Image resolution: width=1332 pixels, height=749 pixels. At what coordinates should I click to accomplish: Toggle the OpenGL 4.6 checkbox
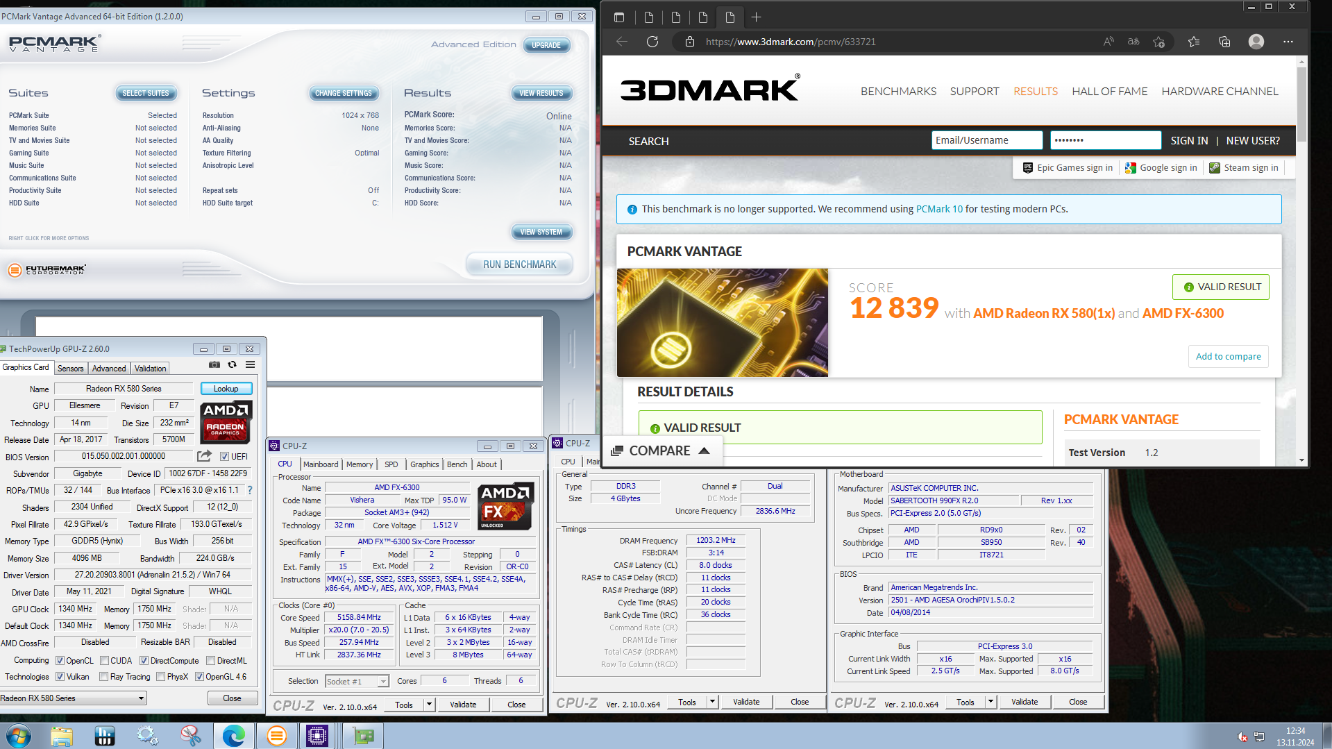(x=199, y=676)
